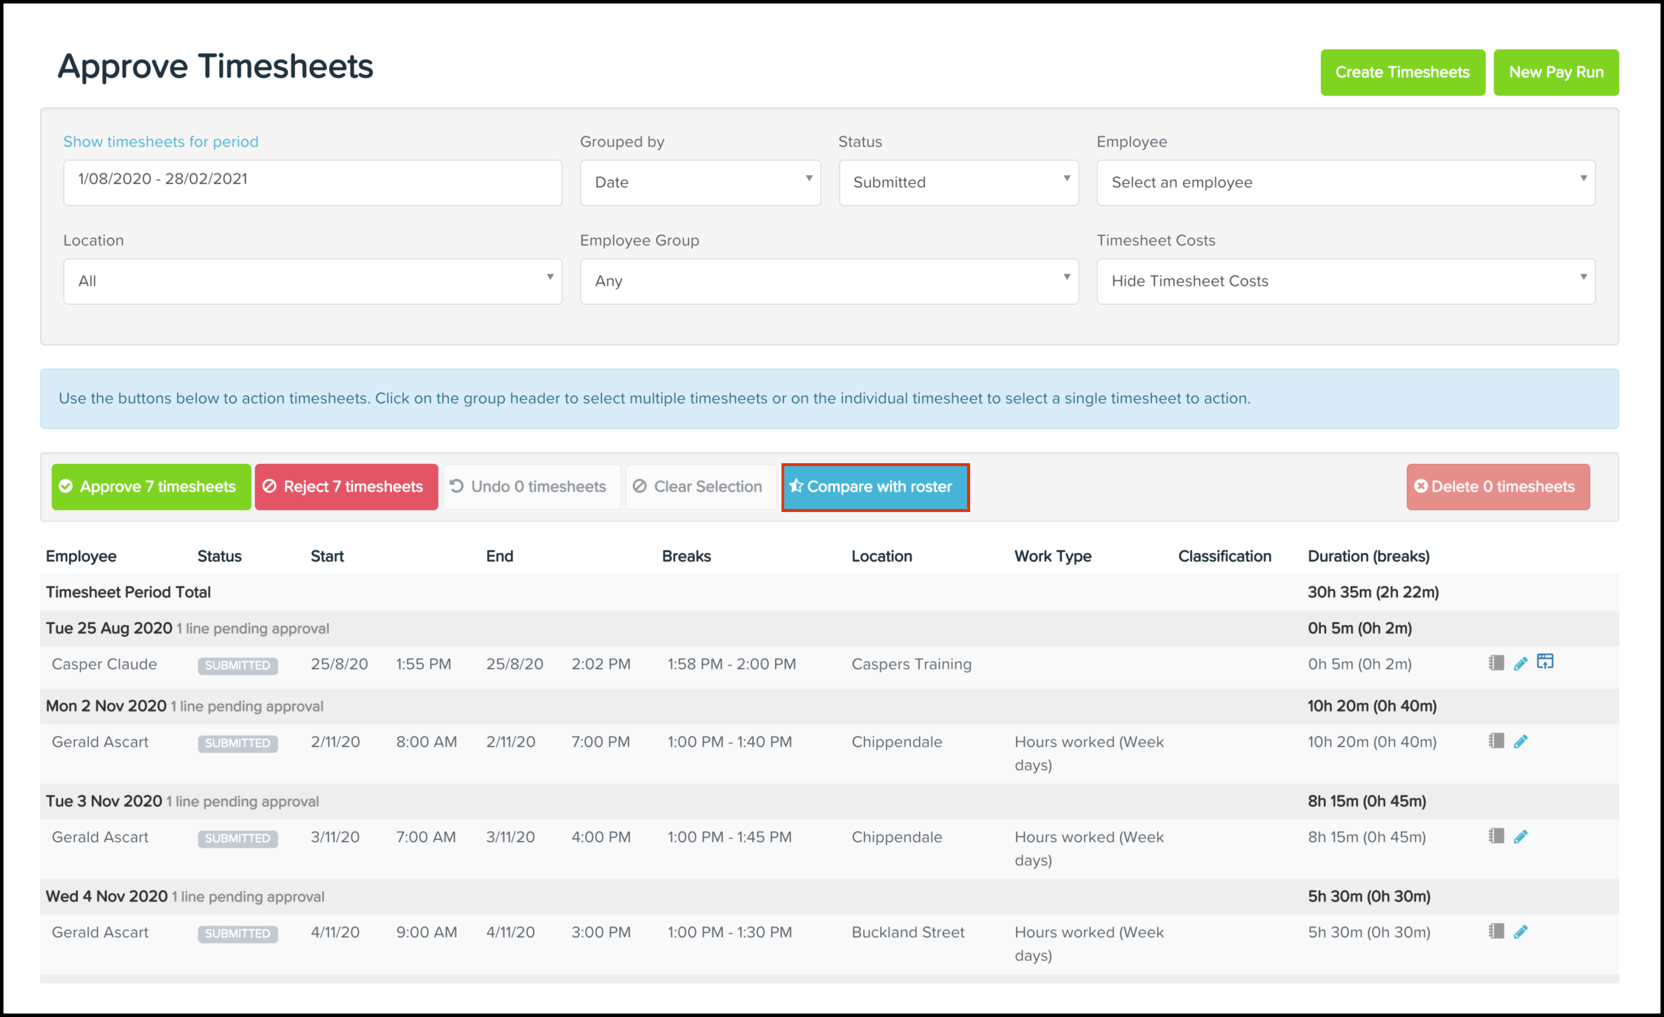This screenshot has height=1017, width=1664.
Task: Click the Reject 7 timesheets button
Action: (346, 486)
